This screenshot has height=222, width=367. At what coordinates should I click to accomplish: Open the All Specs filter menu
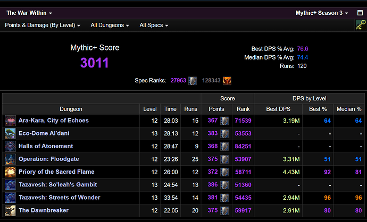pos(154,25)
